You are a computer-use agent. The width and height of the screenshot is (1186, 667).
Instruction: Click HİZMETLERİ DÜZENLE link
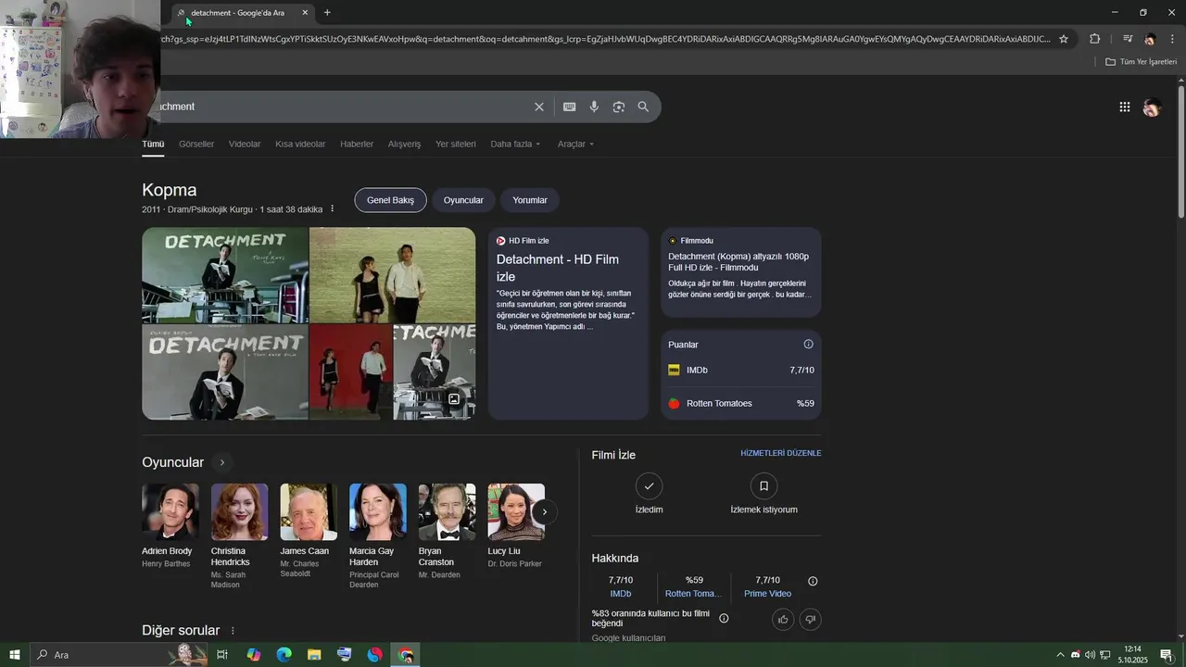click(781, 454)
